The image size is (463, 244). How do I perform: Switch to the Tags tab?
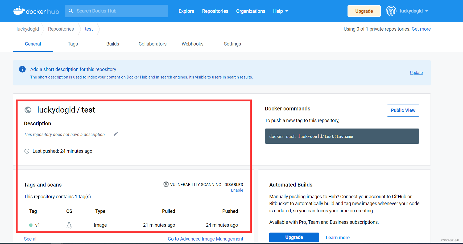[x=73, y=44]
